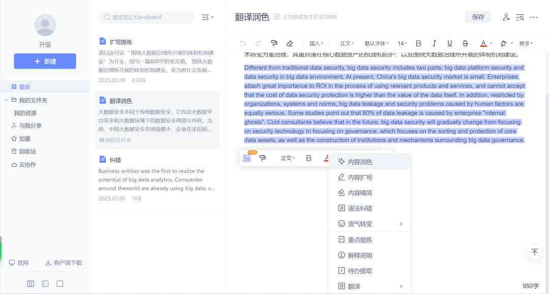
Task: Click the 升级 link
Action: 45,44
